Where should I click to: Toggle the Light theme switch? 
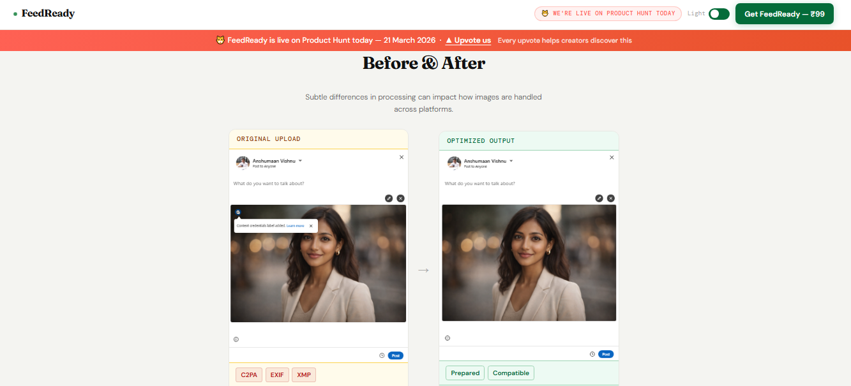click(x=719, y=13)
